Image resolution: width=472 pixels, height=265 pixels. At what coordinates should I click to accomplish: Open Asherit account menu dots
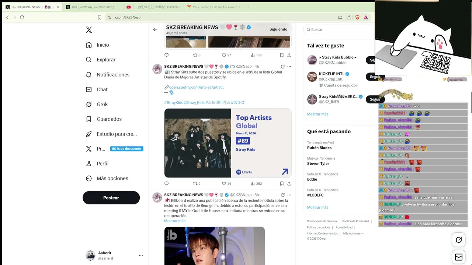(141, 255)
